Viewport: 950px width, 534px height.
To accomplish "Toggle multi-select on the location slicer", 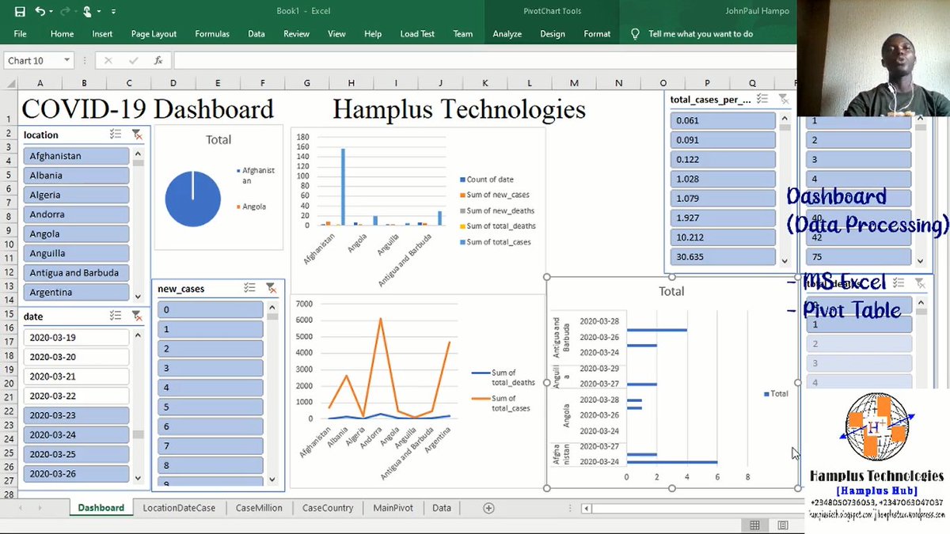I will tap(116, 134).
